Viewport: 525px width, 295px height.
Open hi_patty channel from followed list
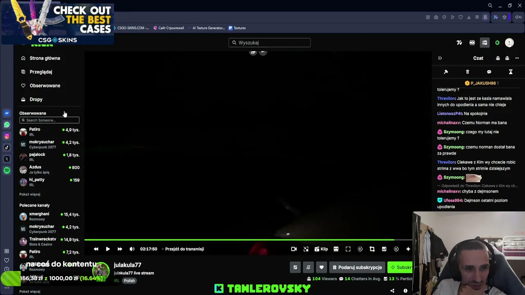coord(49,182)
